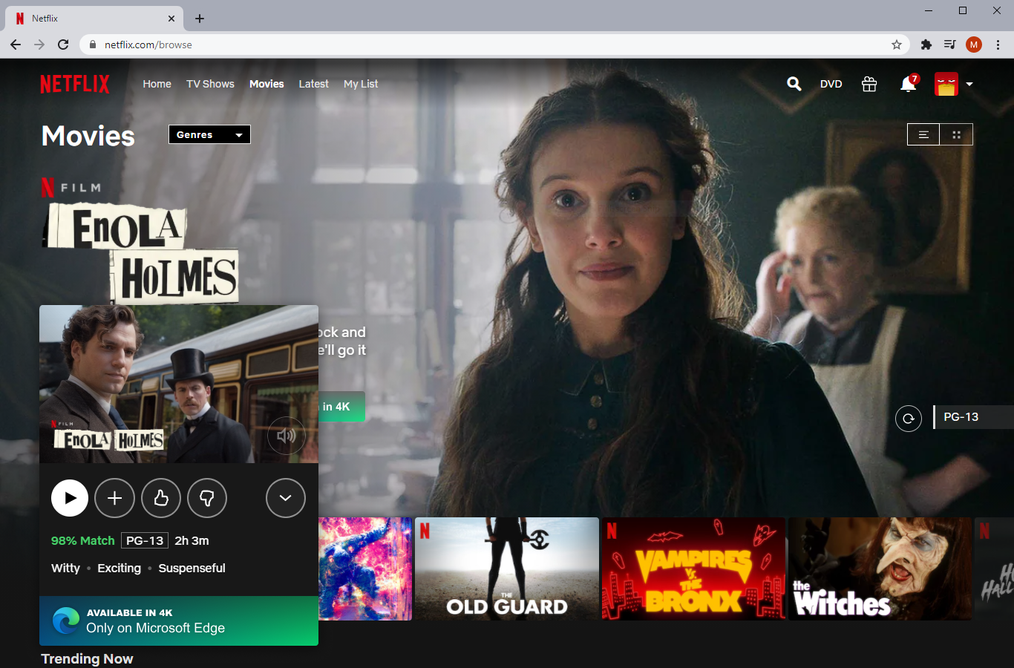
Task: Click the red profile avatar
Action: click(x=946, y=84)
